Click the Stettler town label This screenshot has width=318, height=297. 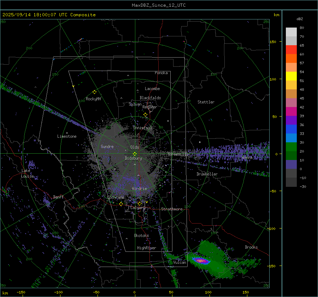(x=206, y=102)
